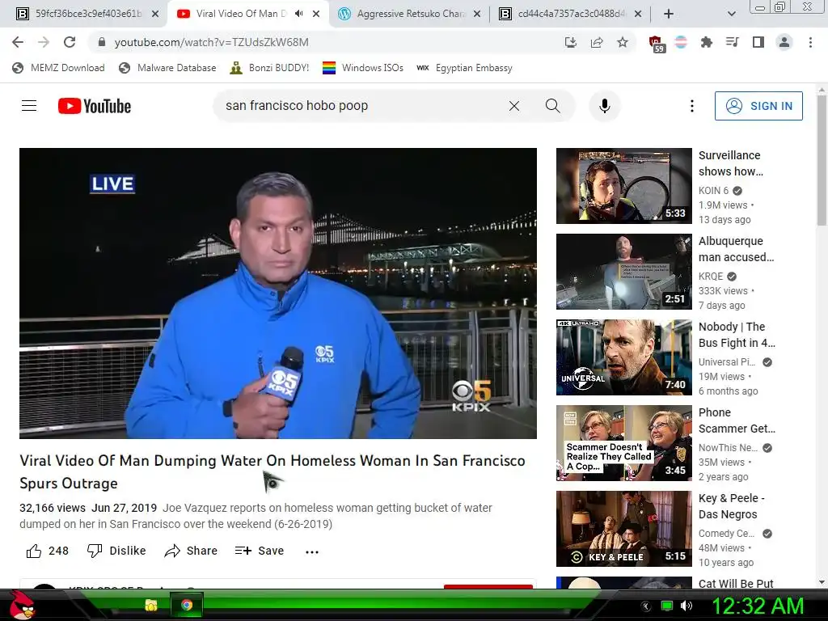This screenshot has width=828, height=621.
Task: Open the MEMZ Download bookmark
Action: [x=58, y=68]
